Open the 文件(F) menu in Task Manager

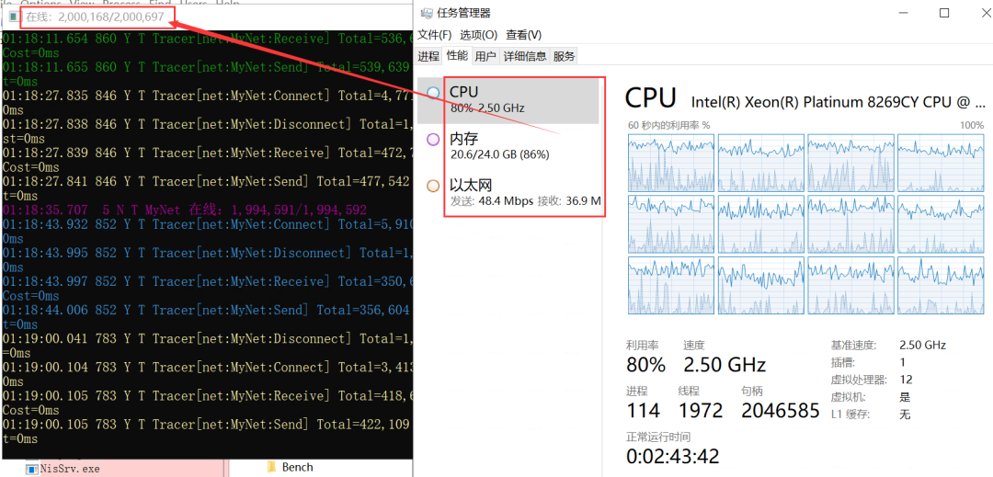[x=434, y=35]
